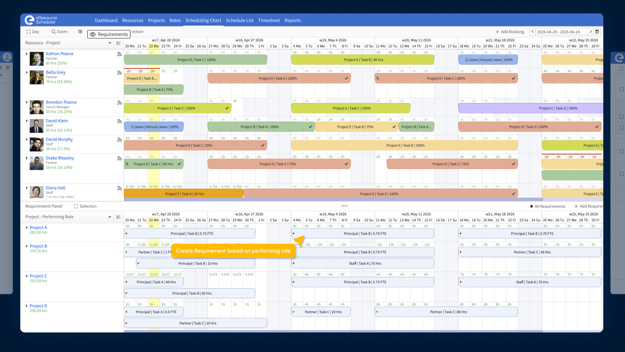This screenshot has width=625, height=352.
Task: Toggle the crossed-eye visibility icon in toolbar
Action: click(80, 32)
